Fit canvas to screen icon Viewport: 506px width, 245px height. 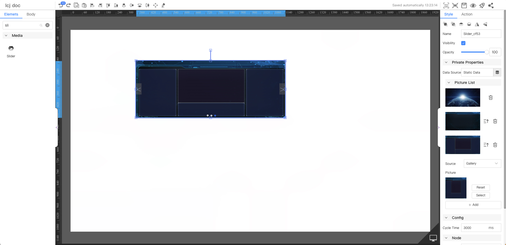pyautogui.click(x=455, y=6)
